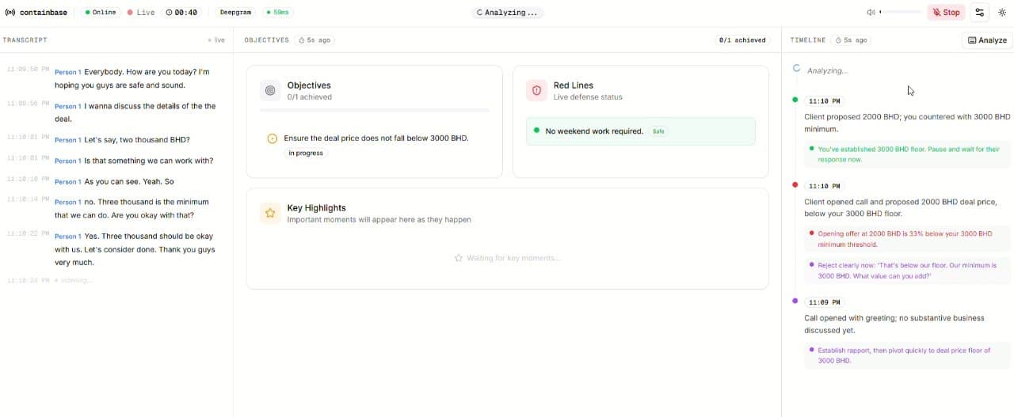
Task: Click the Safe status tag
Action: tap(658, 131)
